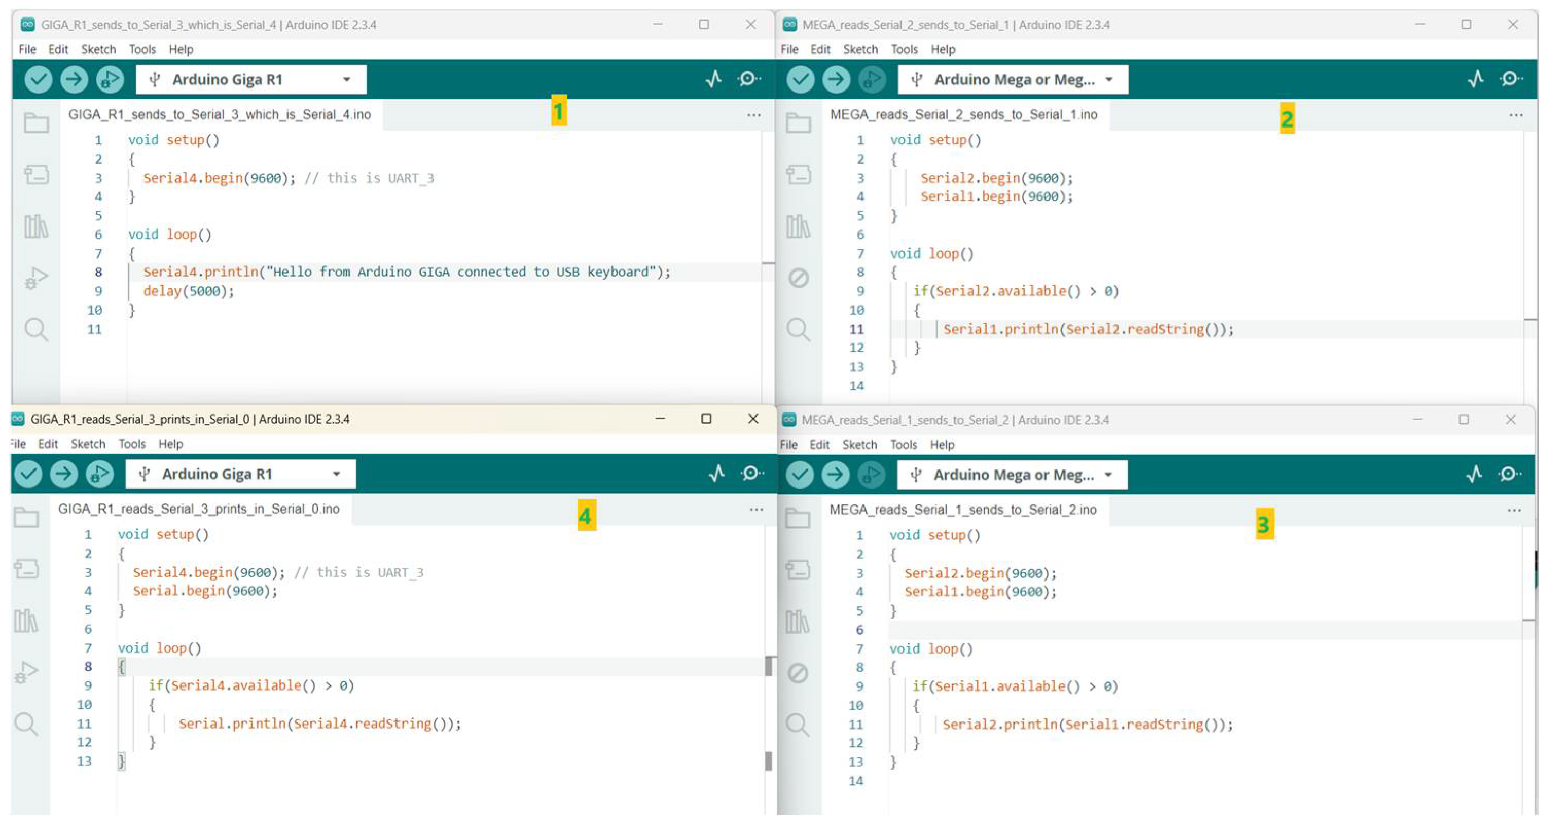Screen dimensions: 1549x832
Task: Open tab options ellipsis in GIGA_R1_reads_Serial_3 window
Action: [756, 509]
